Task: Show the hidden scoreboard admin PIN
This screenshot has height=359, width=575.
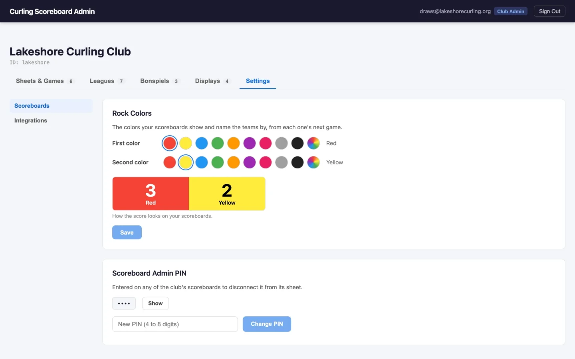Action: (x=155, y=303)
